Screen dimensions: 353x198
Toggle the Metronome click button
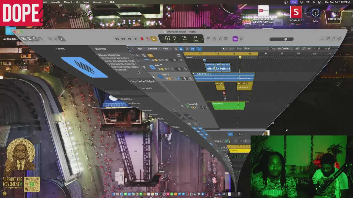(241, 39)
